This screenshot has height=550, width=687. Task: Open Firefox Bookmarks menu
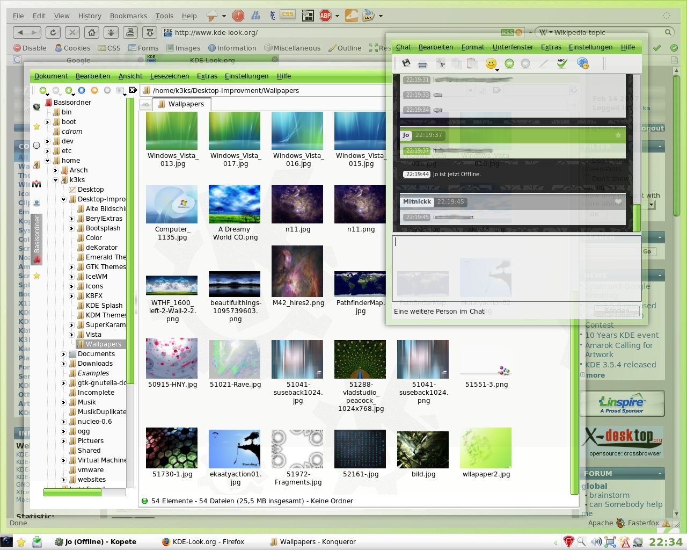(128, 16)
